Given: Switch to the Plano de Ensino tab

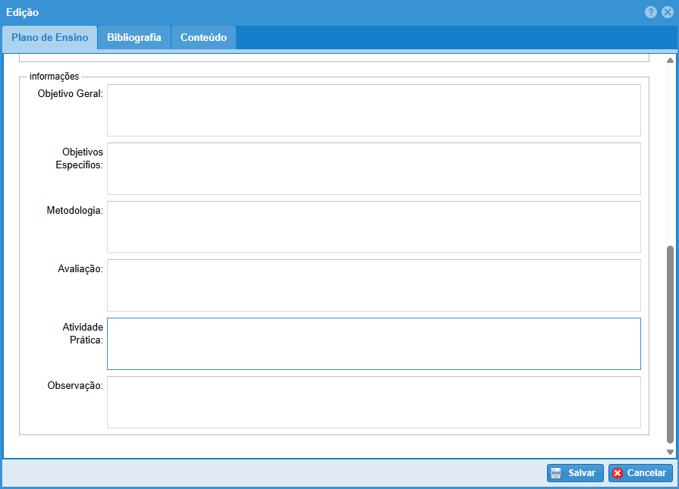Looking at the screenshot, I should [x=50, y=38].
